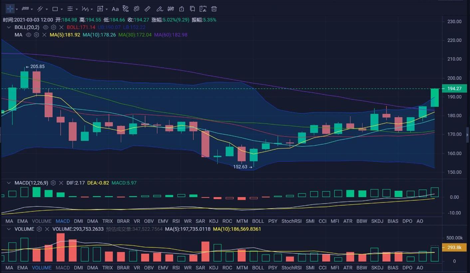The height and width of the screenshot is (273, 470).
Task: Switch to KDJ in the MACD panel tabs
Action: click(213, 221)
